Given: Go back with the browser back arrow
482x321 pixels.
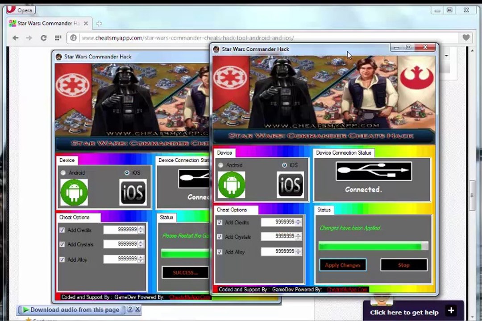Looking at the screenshot, I should pyautogui.click(x=15, y=38).
